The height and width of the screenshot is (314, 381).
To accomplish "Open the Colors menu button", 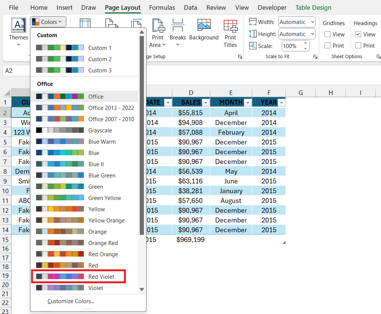I will (48, 22).
